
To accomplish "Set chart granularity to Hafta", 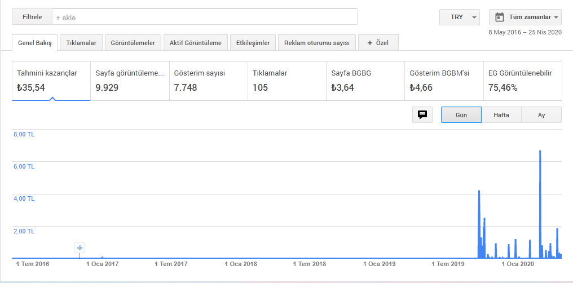I will [501, 114].
